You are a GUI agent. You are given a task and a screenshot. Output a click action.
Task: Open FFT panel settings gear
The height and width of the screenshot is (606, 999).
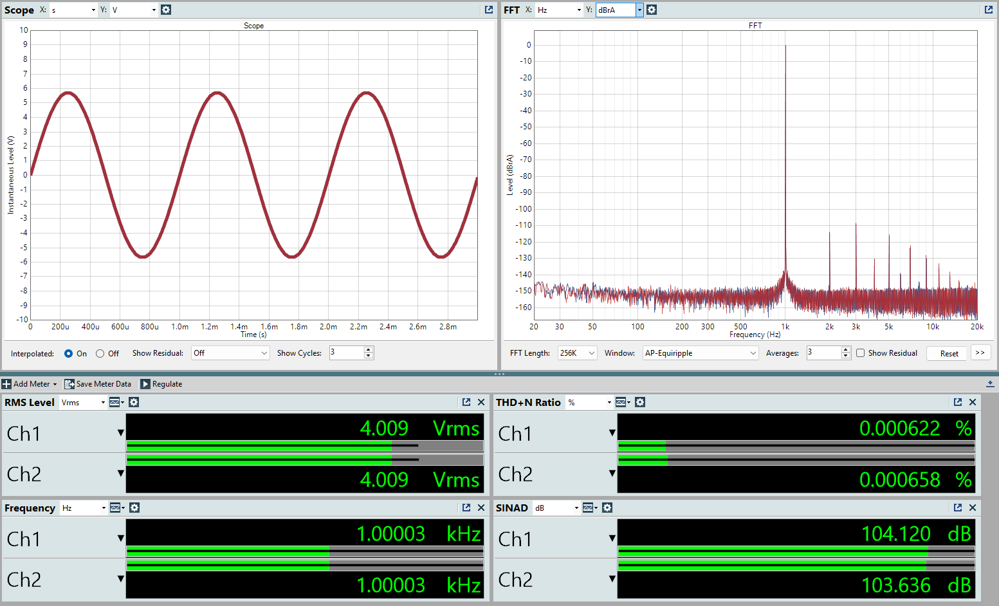click(652, 10)
